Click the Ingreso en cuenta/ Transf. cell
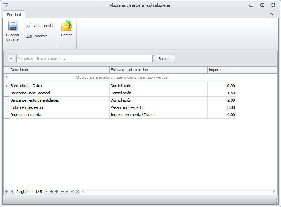 (158, 115)
